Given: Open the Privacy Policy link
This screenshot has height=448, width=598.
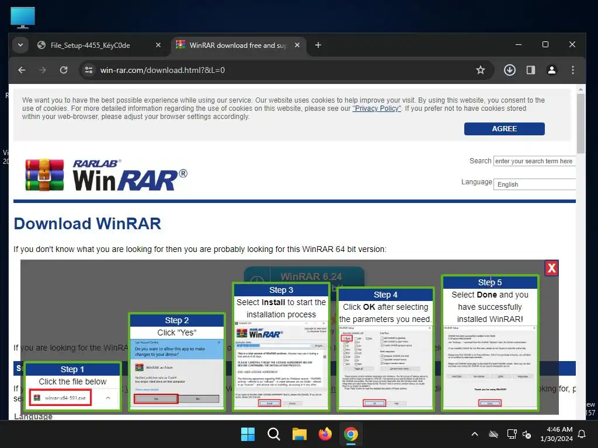Looking at the screenshot, I should (x=377, y=108).
